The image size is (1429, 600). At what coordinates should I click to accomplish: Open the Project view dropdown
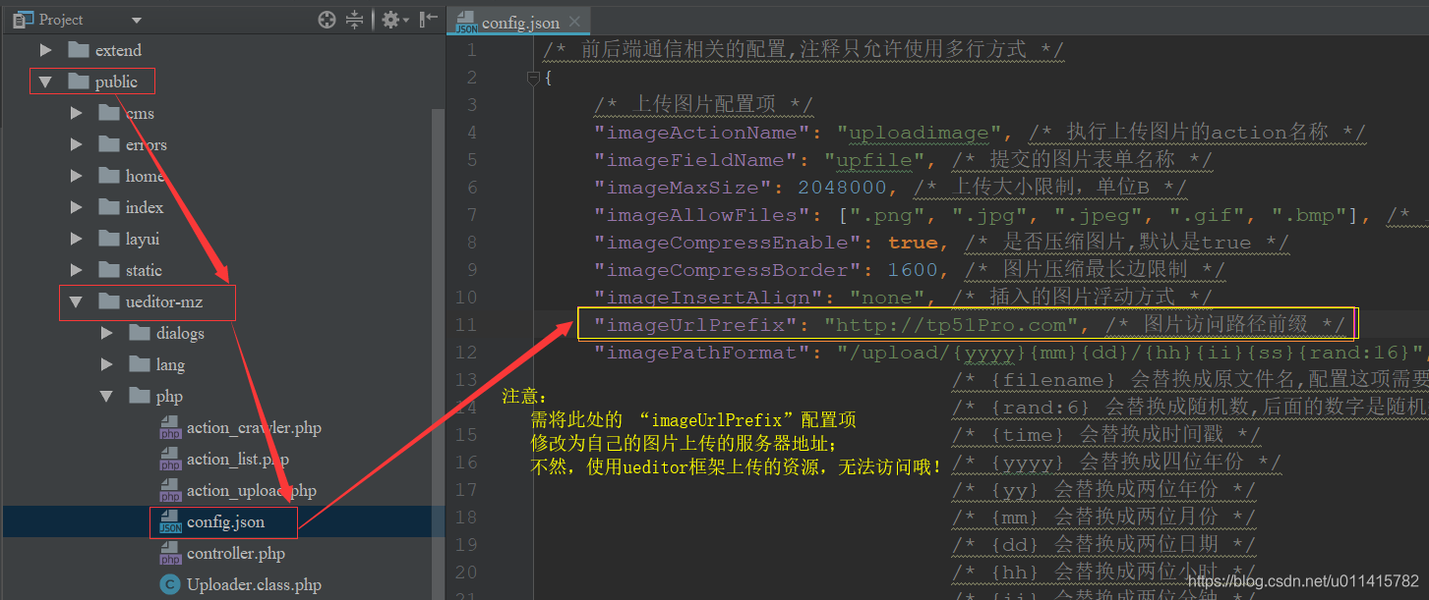(136, 19)
